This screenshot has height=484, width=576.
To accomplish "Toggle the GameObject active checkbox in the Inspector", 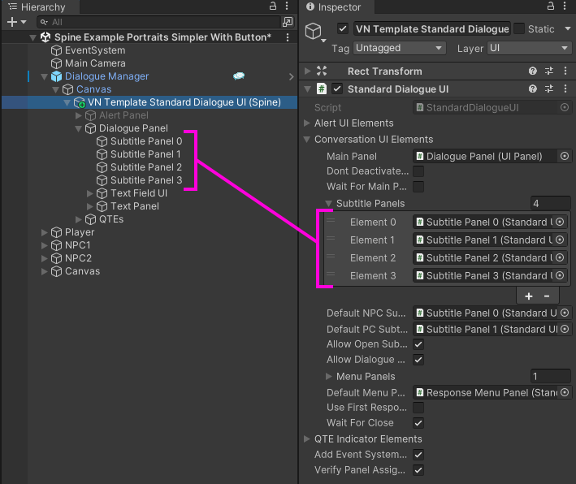I will (x=343, y=28).
